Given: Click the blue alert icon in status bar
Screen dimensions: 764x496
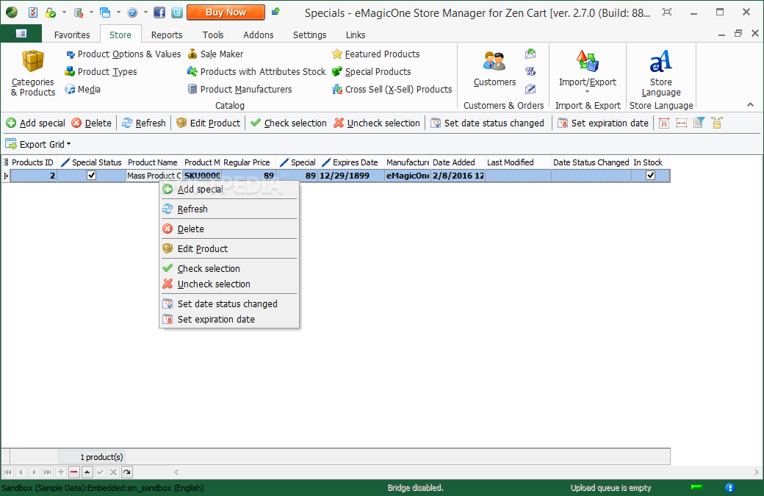Looking at the screenshot, I should (x=729, y=488).
